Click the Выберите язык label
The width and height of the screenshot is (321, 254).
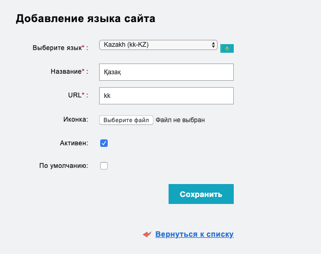pos(57,48)
